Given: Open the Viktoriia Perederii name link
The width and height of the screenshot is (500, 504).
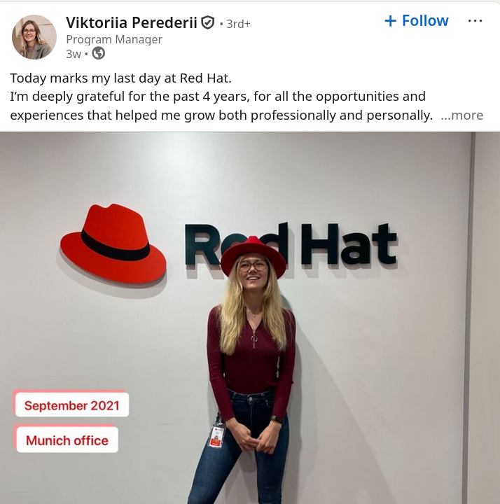Looking at the screenshot, I should [x=131, y=22].
